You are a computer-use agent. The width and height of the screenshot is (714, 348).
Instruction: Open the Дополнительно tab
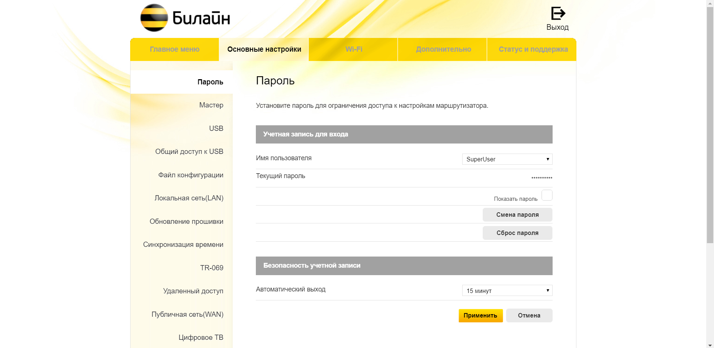tap(443, 49)
